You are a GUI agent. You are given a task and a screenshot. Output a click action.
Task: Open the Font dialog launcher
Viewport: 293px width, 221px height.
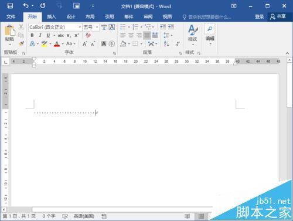[x=115, y=53]
